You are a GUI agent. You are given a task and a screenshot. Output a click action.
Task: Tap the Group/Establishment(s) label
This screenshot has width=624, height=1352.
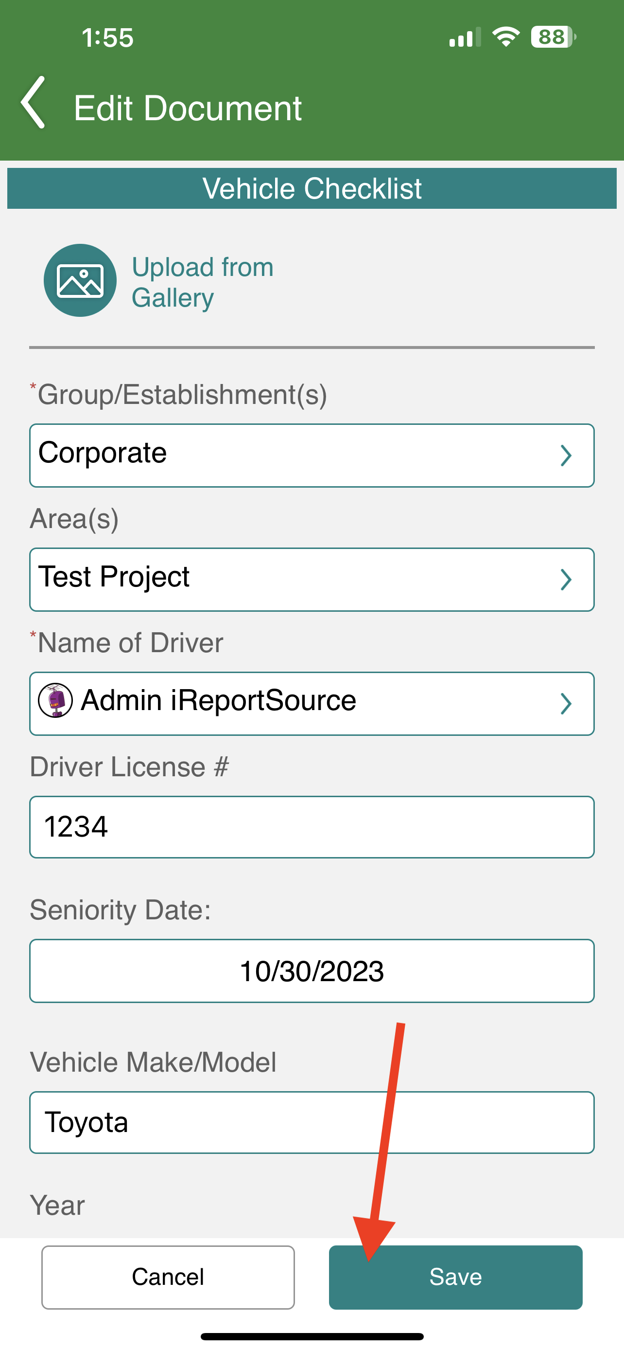coord(178,394)
